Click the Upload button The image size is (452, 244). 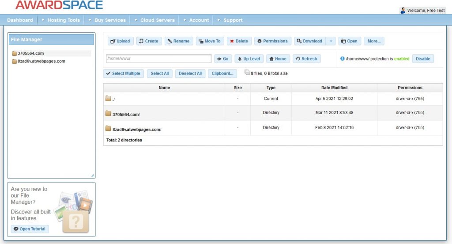click(121, 41)
